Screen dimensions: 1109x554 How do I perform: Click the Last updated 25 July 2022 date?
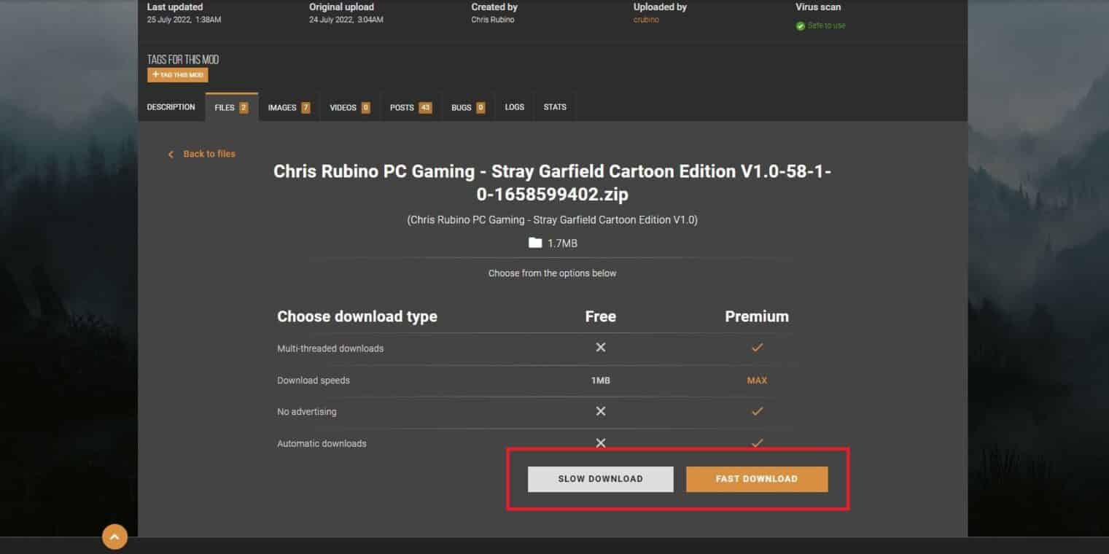coord(184,20)
